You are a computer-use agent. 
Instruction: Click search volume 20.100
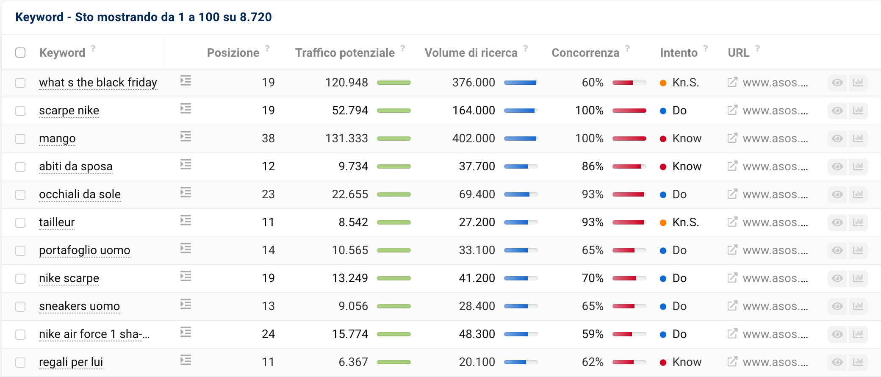coord(477,362)
